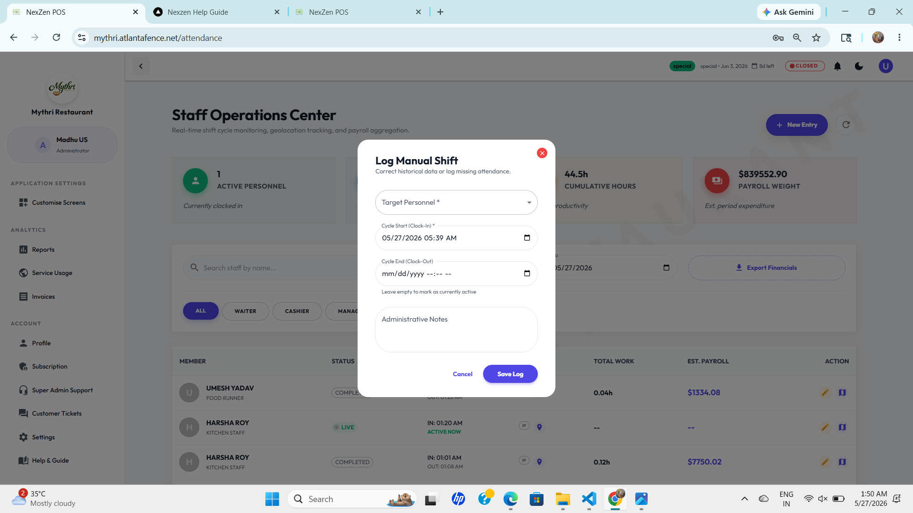This screenshot has width=913, height=513.
Task: Select the ALL role filter
Action: click(201, 311)
